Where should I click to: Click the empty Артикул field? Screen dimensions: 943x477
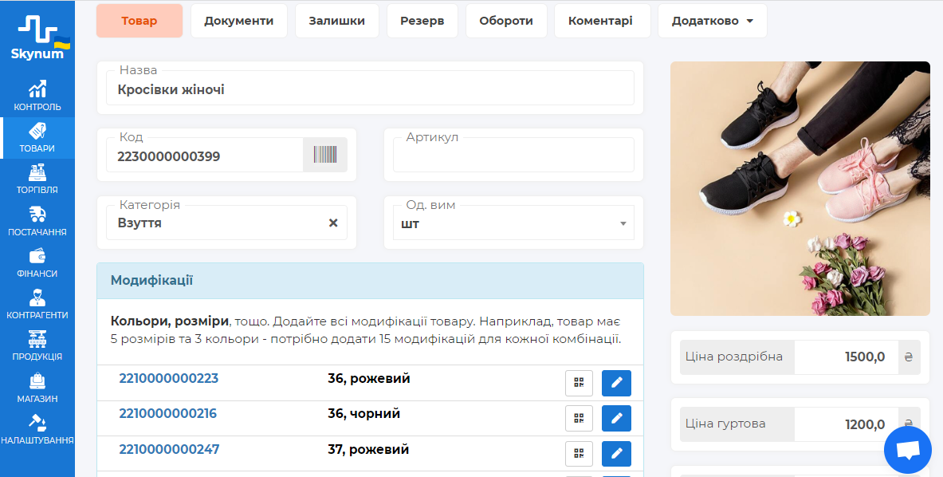click(513, 156)
